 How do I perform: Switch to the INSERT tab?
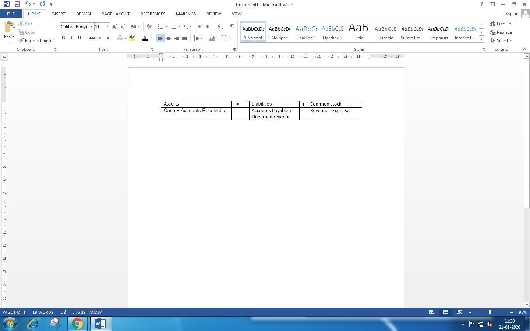(x=58, y=14)
